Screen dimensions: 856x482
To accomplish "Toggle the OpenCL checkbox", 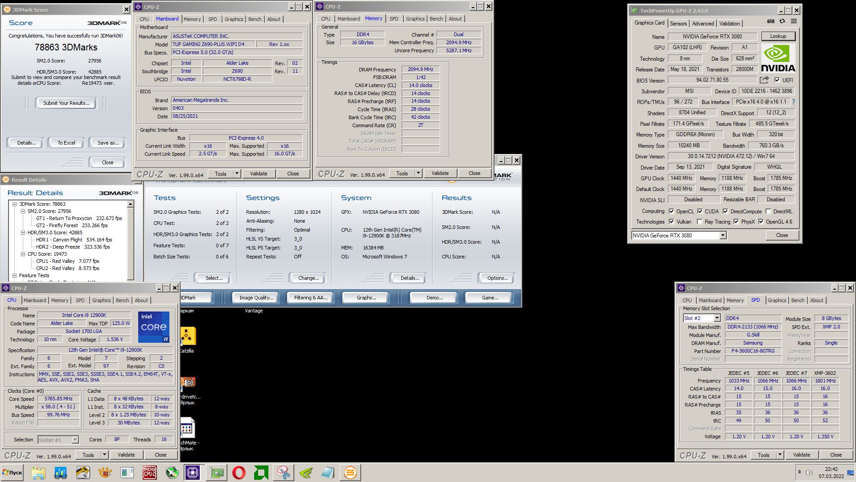I will [x=671, y=212].
